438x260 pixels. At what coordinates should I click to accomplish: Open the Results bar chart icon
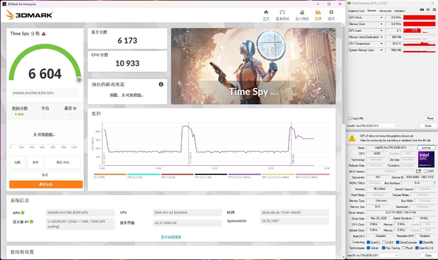click(318, 12)
